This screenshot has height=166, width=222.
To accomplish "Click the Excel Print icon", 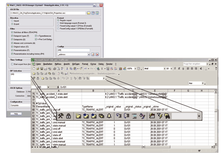I will tap(55, 69).
